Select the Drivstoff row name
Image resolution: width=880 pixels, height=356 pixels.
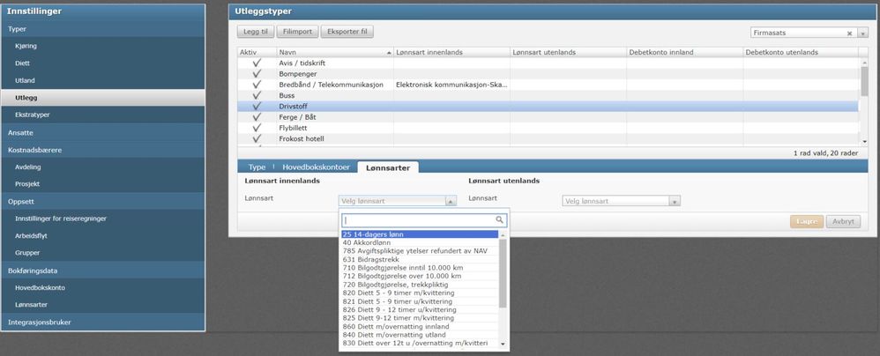[293, 106]
